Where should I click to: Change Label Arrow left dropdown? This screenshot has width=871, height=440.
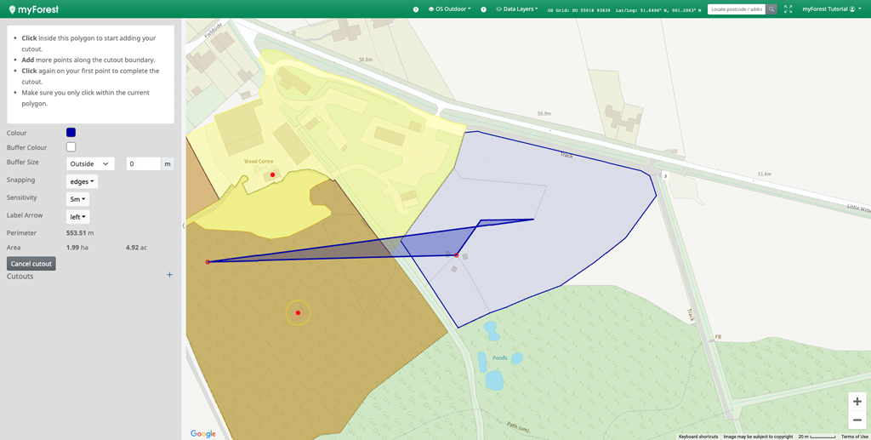pyautogui.click(x=77, y=217)
